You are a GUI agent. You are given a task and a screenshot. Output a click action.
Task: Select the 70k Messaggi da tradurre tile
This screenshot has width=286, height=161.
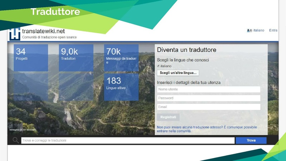click(x=121, y=58)
